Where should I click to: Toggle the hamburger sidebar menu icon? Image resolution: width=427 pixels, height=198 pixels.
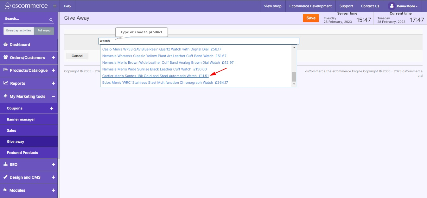click(55, 6)
